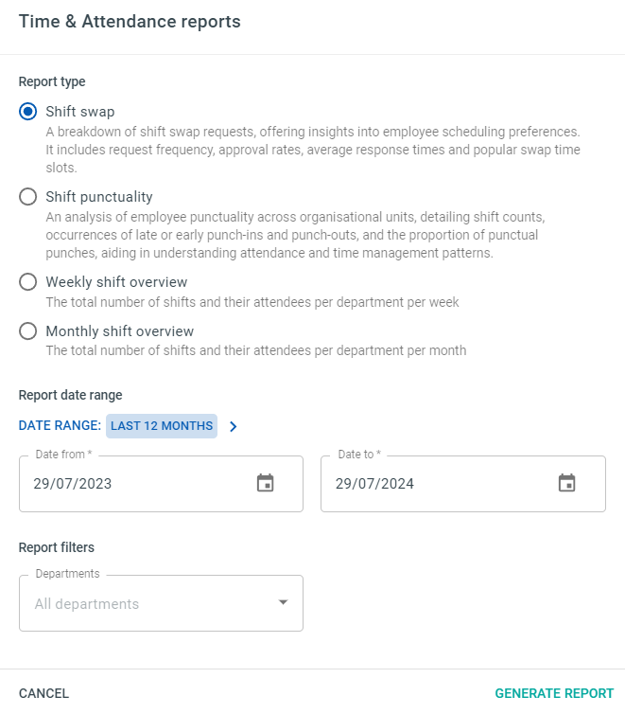Click the Shift swap option label
The height and width of the screenshot is (714, 625).
[80, 112]
